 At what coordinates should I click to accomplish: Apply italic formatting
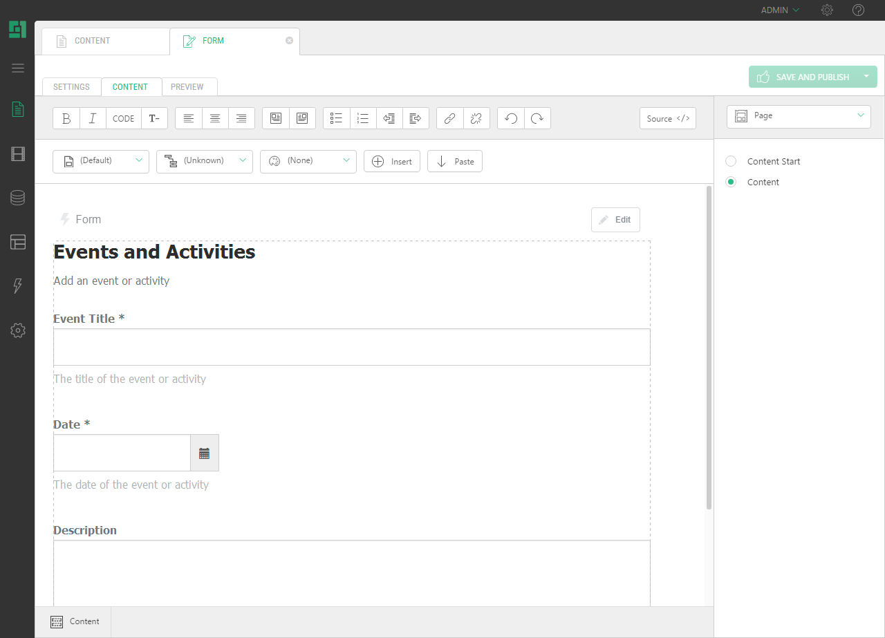coord(93,118)
